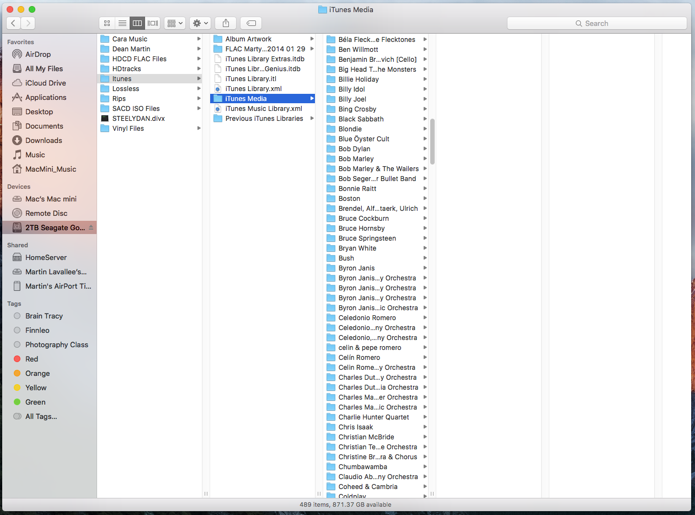This screenshot has width=695, height=515.
Task: Select the iTunes Library.itl file
Action: pos(263,79)
